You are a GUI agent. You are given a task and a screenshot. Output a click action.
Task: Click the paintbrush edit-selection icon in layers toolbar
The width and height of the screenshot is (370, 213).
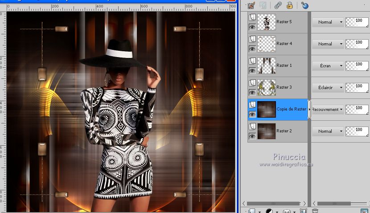[251, 5]
